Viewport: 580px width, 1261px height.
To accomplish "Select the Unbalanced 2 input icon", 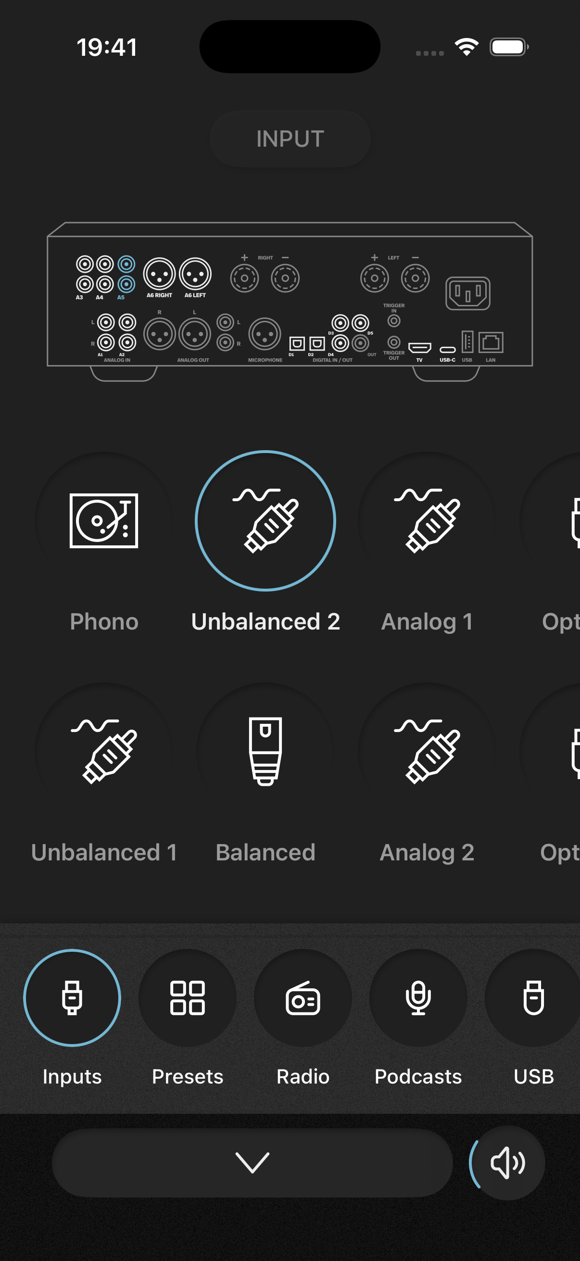I will pyautogui.click(x=265, y=520).
